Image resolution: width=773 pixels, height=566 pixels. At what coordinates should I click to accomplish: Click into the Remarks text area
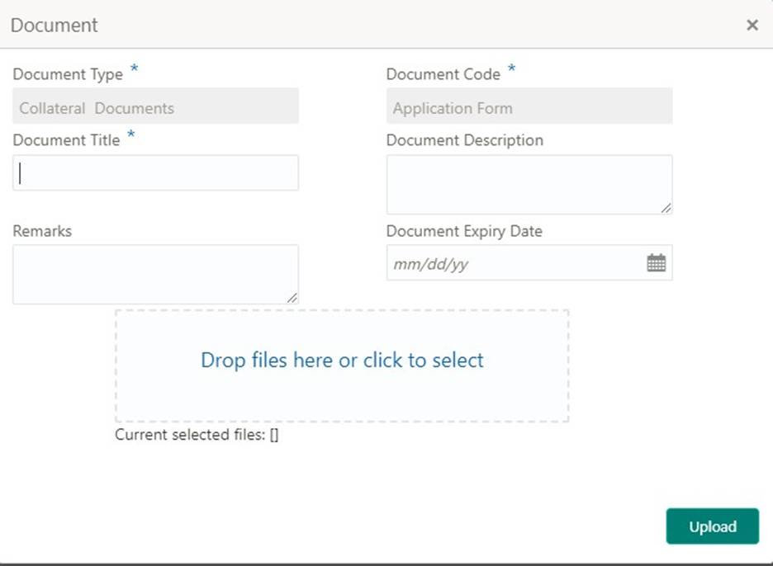[156, 275]
